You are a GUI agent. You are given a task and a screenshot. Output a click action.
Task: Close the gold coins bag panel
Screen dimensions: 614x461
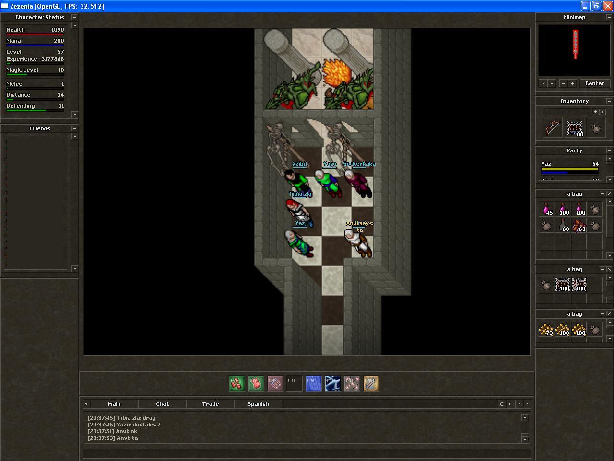point(609,314)
